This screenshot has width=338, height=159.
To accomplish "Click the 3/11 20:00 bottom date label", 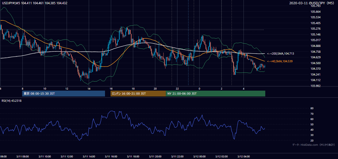I will click(155, 156).
